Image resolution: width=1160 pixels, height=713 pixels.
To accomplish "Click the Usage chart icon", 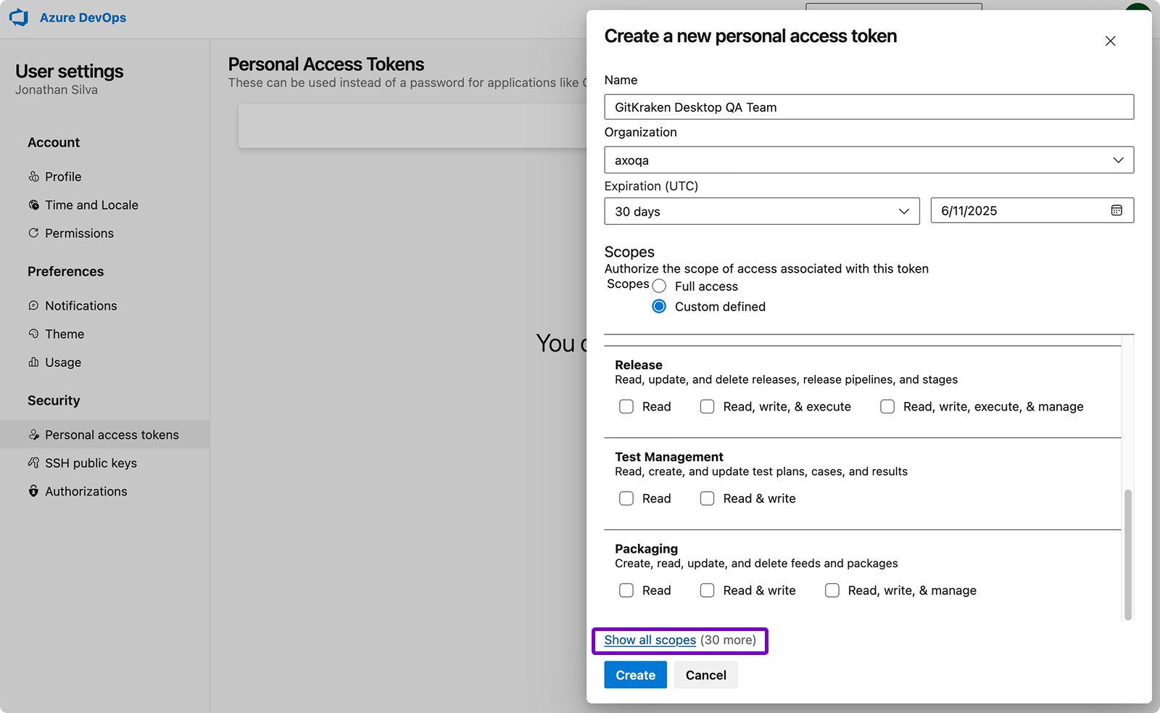I will [x=33, y=362].
